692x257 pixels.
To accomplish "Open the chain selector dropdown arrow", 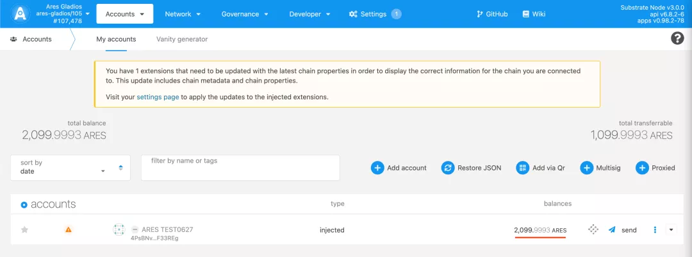I will [87, 13].
